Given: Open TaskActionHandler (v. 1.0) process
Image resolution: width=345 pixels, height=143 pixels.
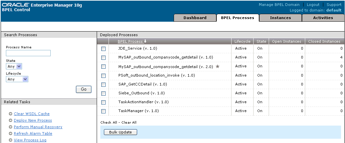Looking at the screenshot, I should (143, 102).
